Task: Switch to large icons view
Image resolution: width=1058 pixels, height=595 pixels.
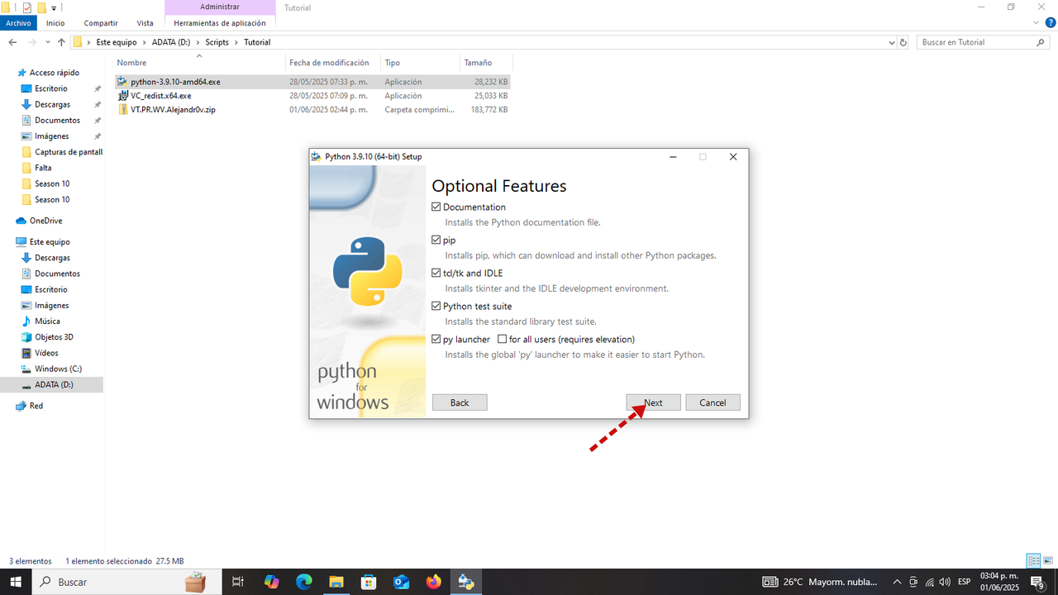Action: pyautogui.click(x=1048, y=561)
